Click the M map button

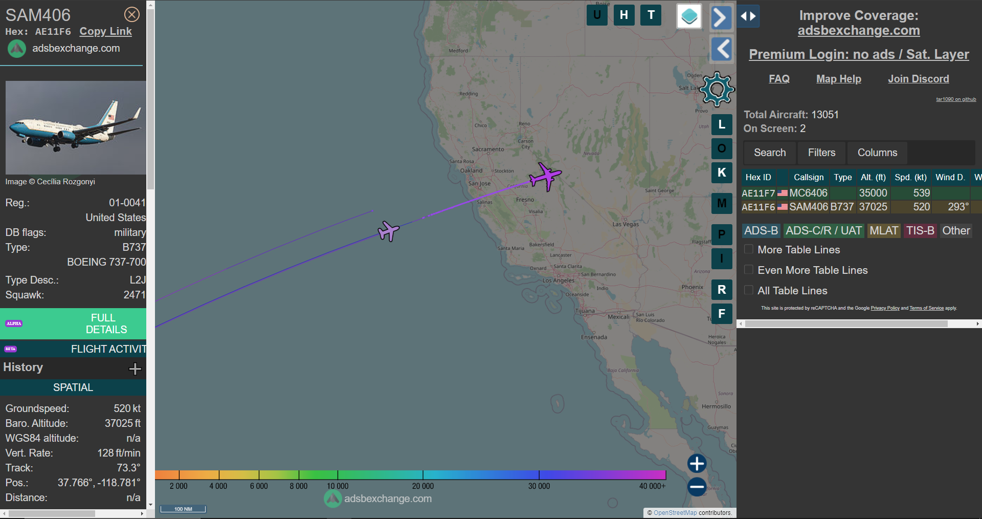722,204
